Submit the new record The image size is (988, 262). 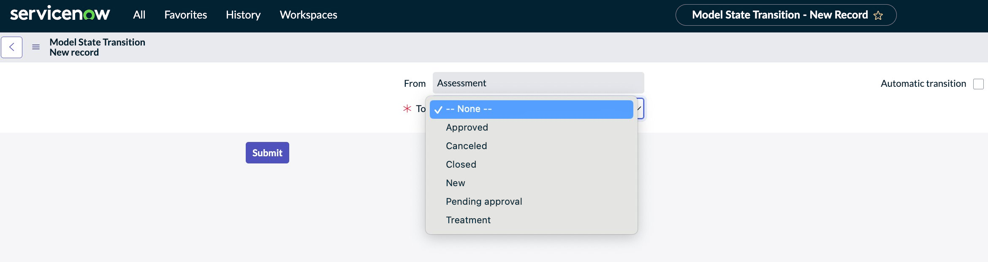[267, 152]
